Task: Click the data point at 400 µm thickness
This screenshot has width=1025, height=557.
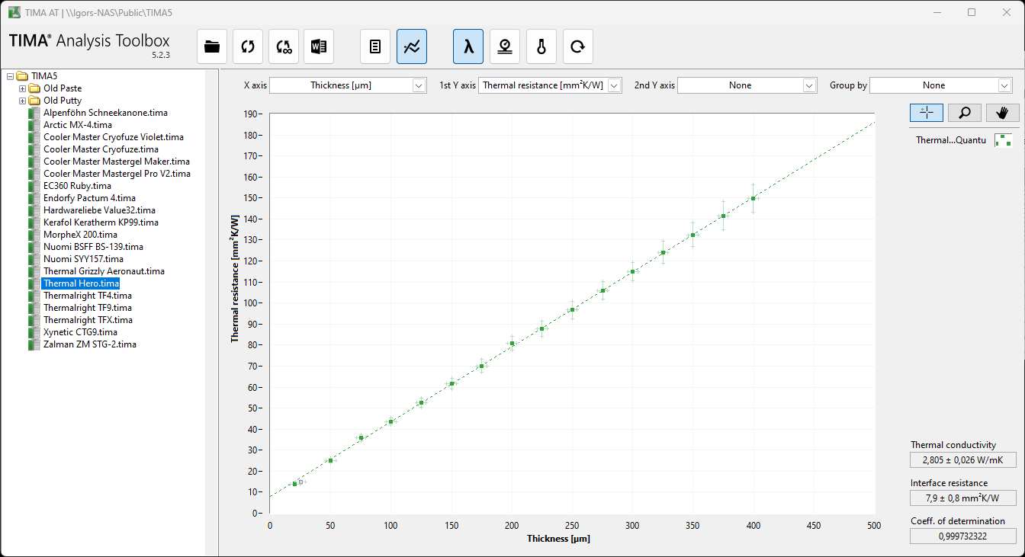Action: pos(753,198)
